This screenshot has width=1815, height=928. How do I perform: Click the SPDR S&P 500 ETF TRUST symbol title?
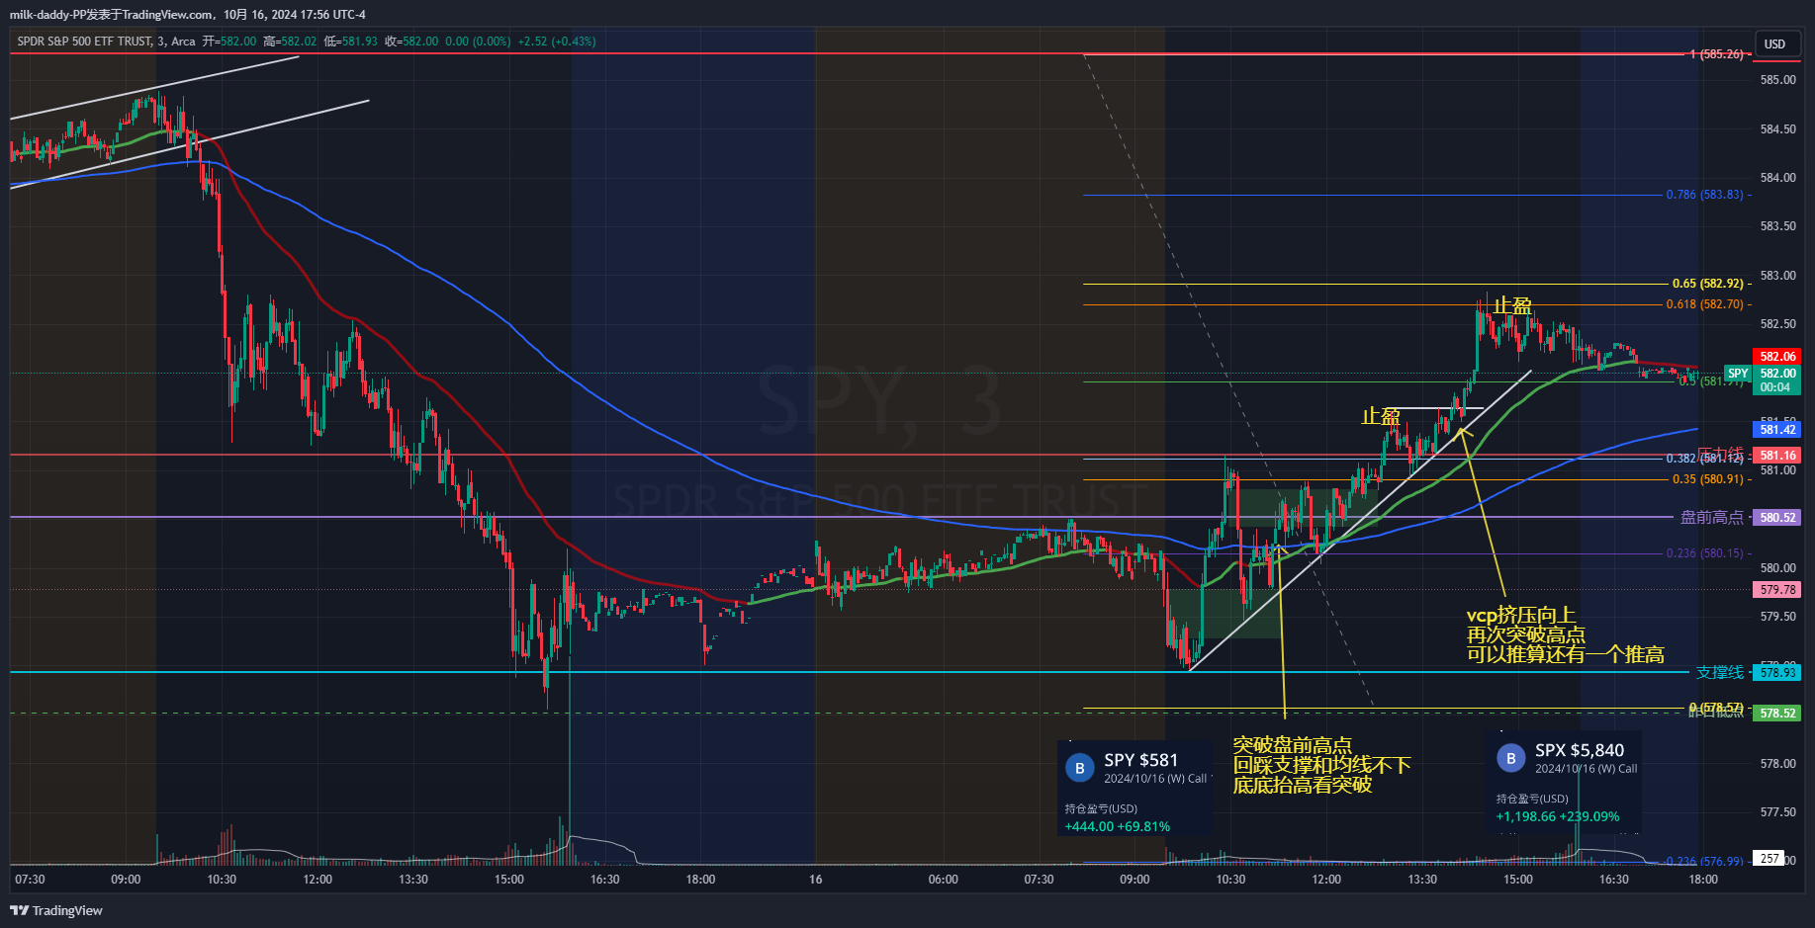tap(85, 42)
